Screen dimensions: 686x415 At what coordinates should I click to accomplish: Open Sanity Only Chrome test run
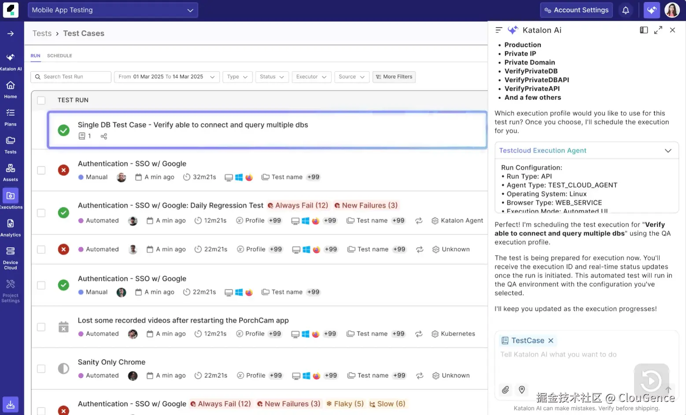(111, 362)
